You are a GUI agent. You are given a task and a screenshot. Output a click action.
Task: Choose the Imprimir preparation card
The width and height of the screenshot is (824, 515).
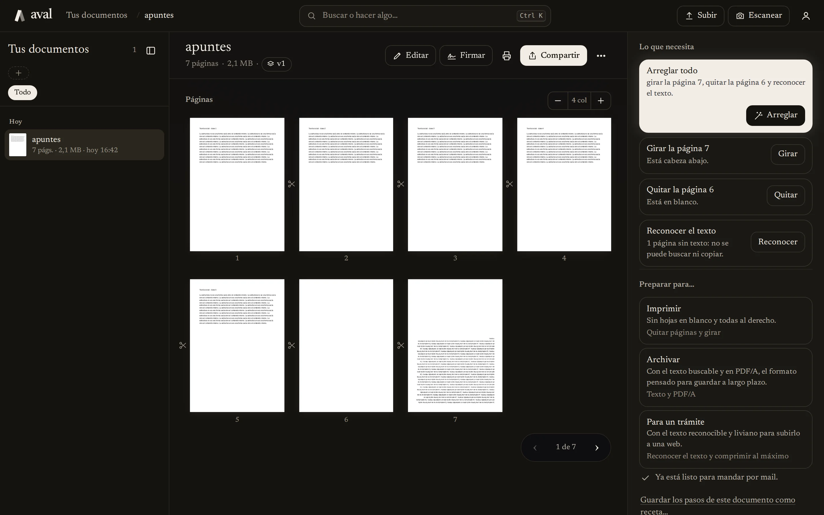pos(726,320)
